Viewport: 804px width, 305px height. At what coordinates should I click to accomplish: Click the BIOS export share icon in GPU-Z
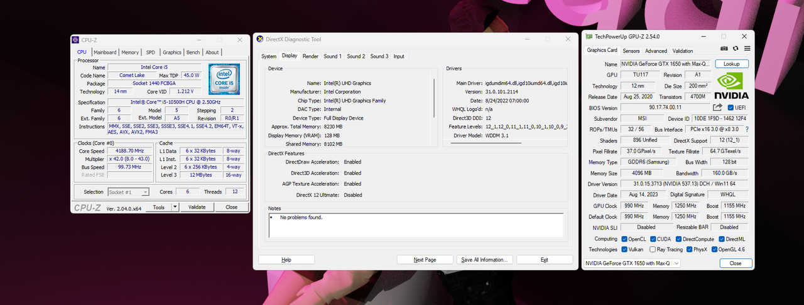coord(717,108)
